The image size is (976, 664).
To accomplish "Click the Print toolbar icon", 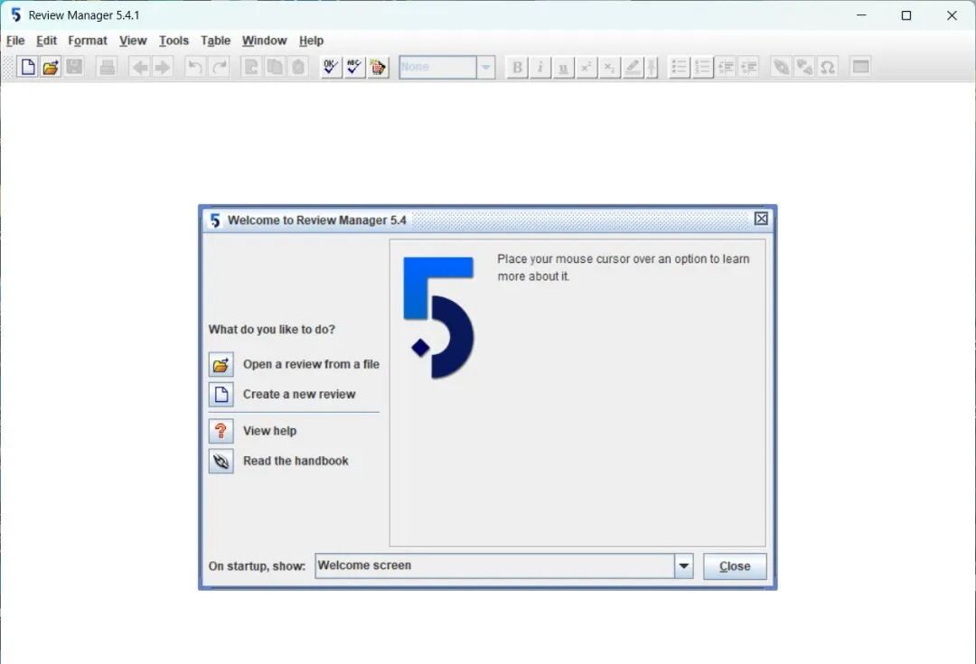I will (107, 67).
